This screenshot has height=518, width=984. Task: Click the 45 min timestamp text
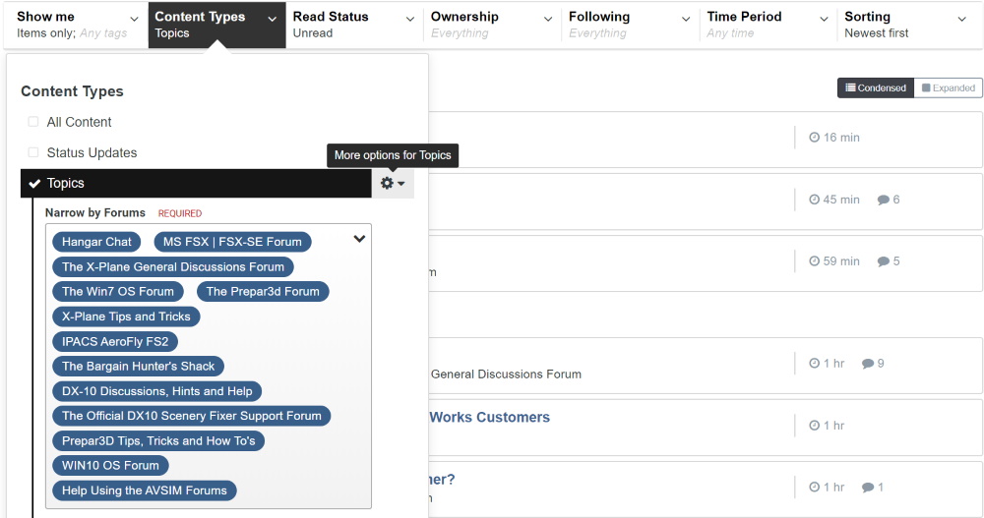tap(841, 200)
